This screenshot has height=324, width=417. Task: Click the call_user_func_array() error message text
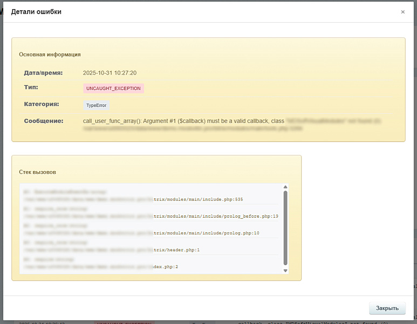[x=183, y=121]
